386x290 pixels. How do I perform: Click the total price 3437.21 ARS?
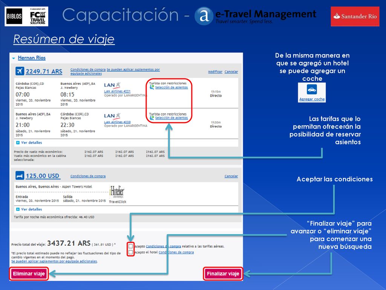point(69,244)
